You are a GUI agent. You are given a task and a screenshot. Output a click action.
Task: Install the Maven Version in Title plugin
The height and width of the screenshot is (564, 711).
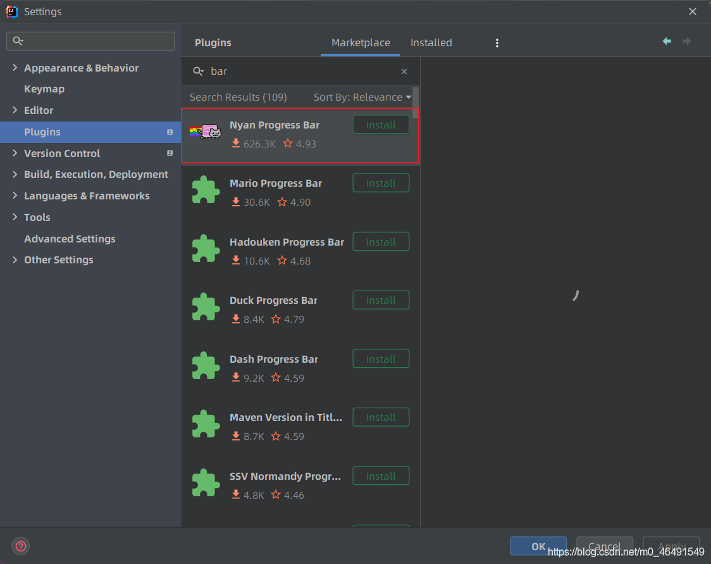click(x=381, y=417)
